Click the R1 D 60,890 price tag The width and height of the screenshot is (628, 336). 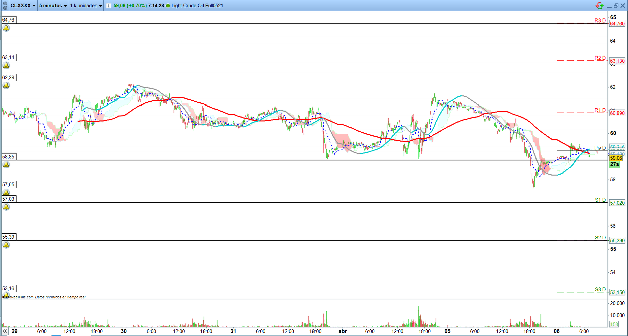point(617,113)
